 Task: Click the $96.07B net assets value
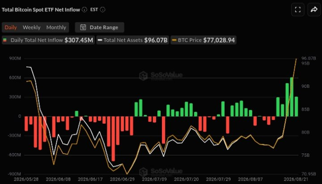tap(156, 40)
